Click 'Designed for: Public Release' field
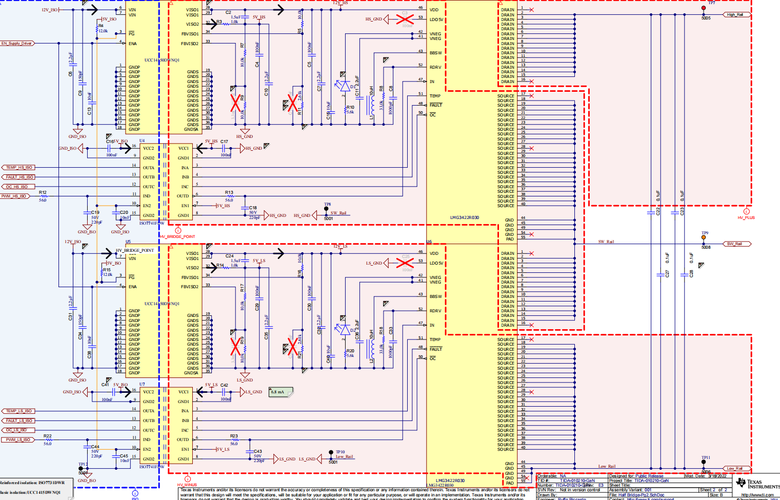Viewport: 780px width, 500px height. [x=636, y=476]
